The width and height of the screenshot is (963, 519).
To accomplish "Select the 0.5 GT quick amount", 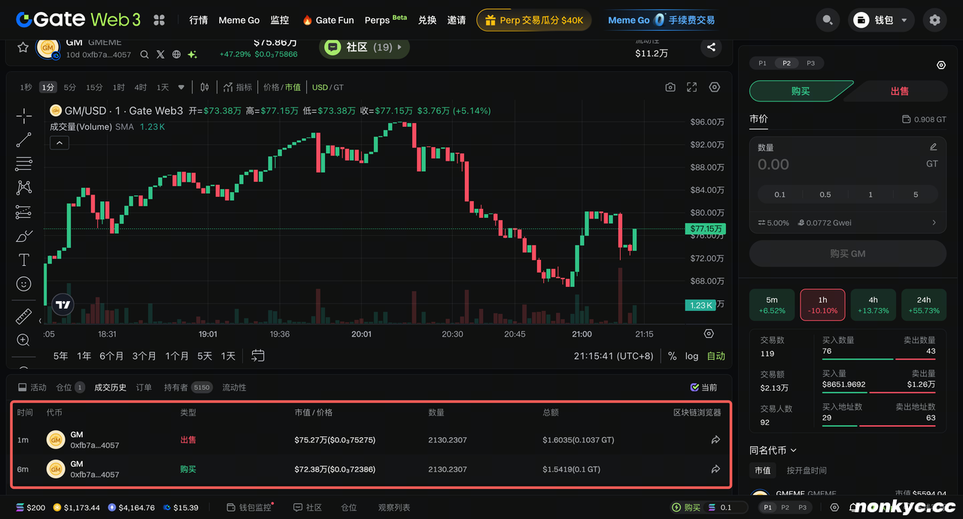I will coord(825,195).
